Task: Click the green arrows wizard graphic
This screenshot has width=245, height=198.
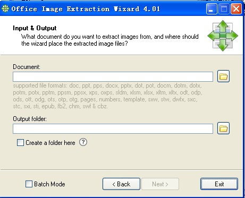Action: coord(223,36)
